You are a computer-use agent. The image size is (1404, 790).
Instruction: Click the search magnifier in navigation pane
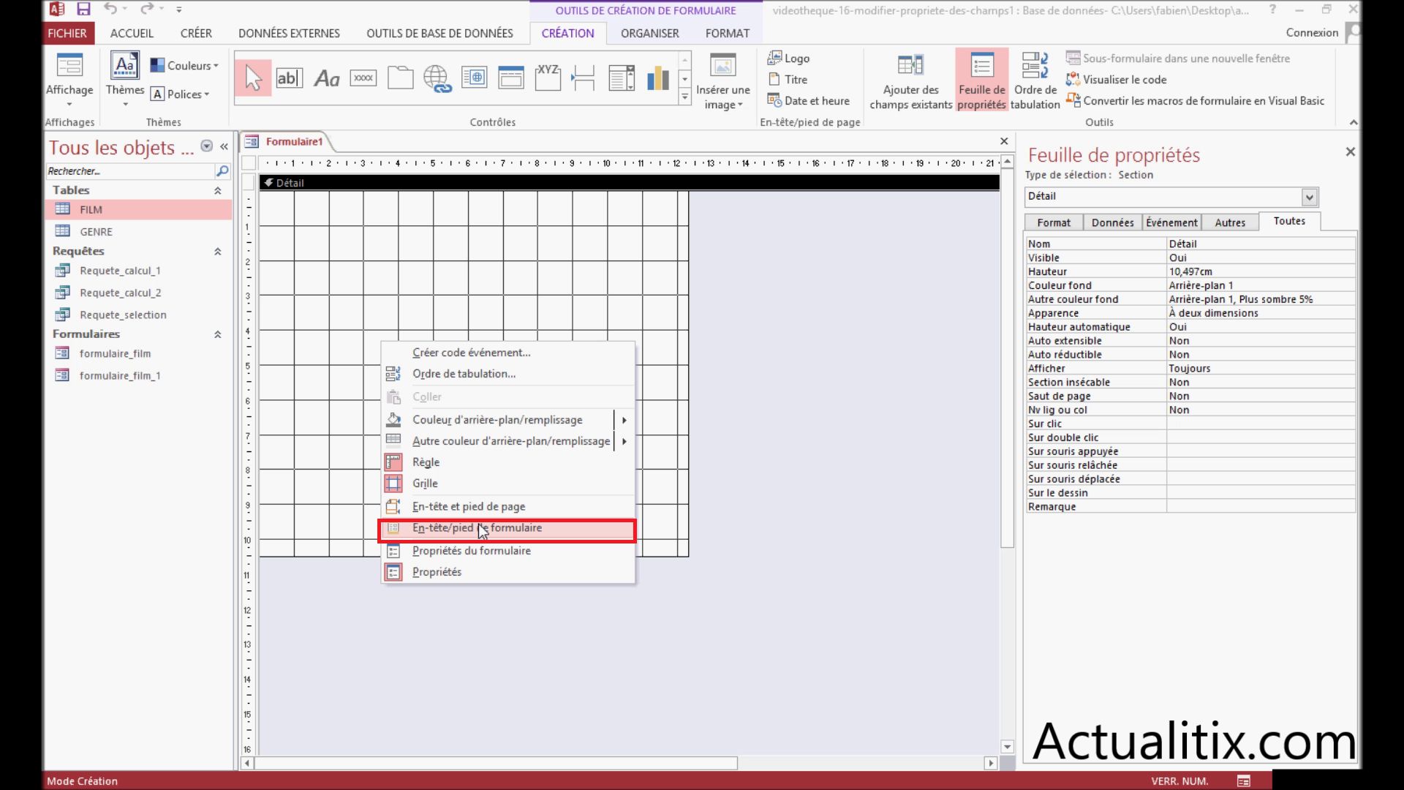tap(222, 171)
